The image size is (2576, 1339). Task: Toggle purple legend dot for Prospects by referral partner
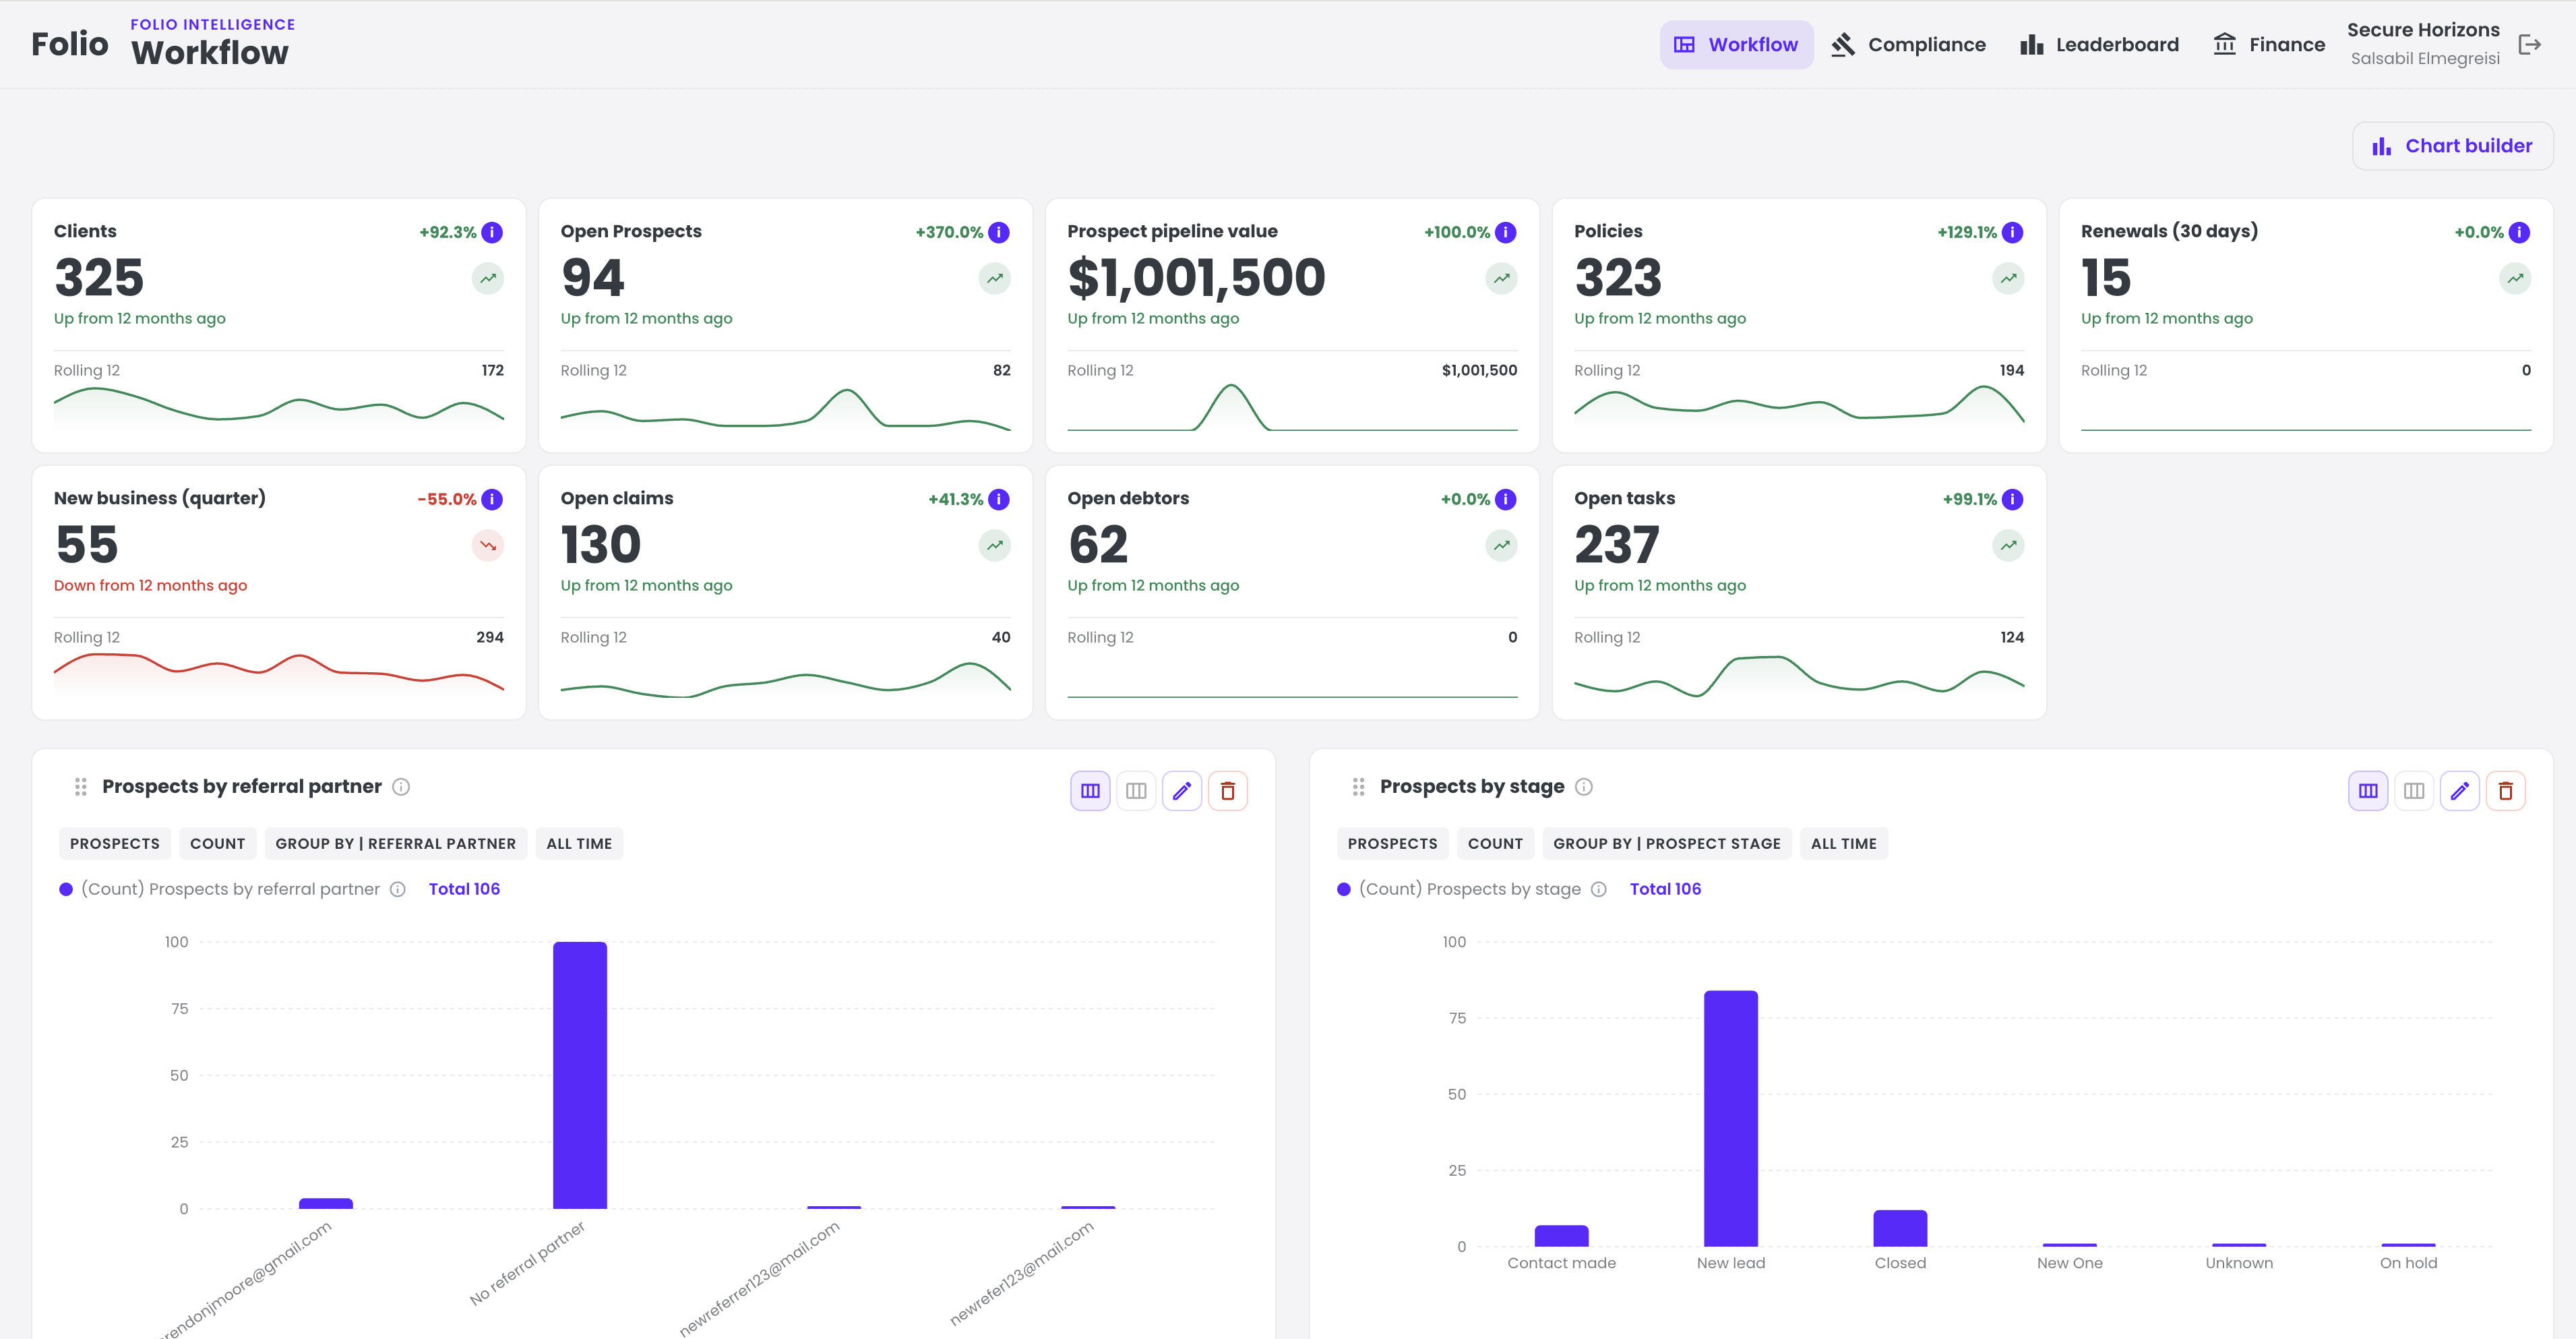[66, 889]
